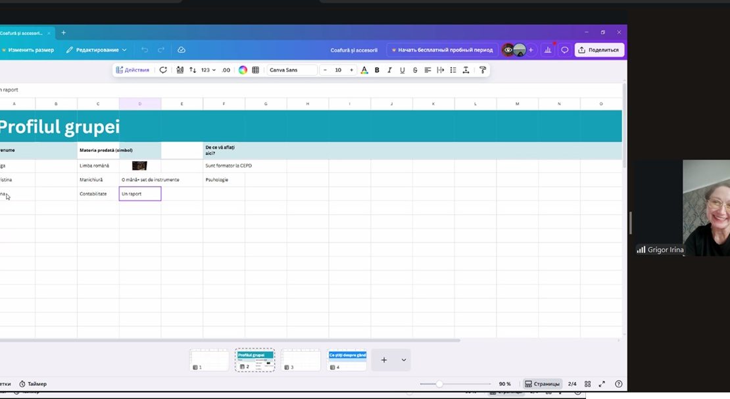Image resolution: width=730 pixels, height=399 pixels.
Task: Switch to grid view of pages
Action: coord(587,384)
